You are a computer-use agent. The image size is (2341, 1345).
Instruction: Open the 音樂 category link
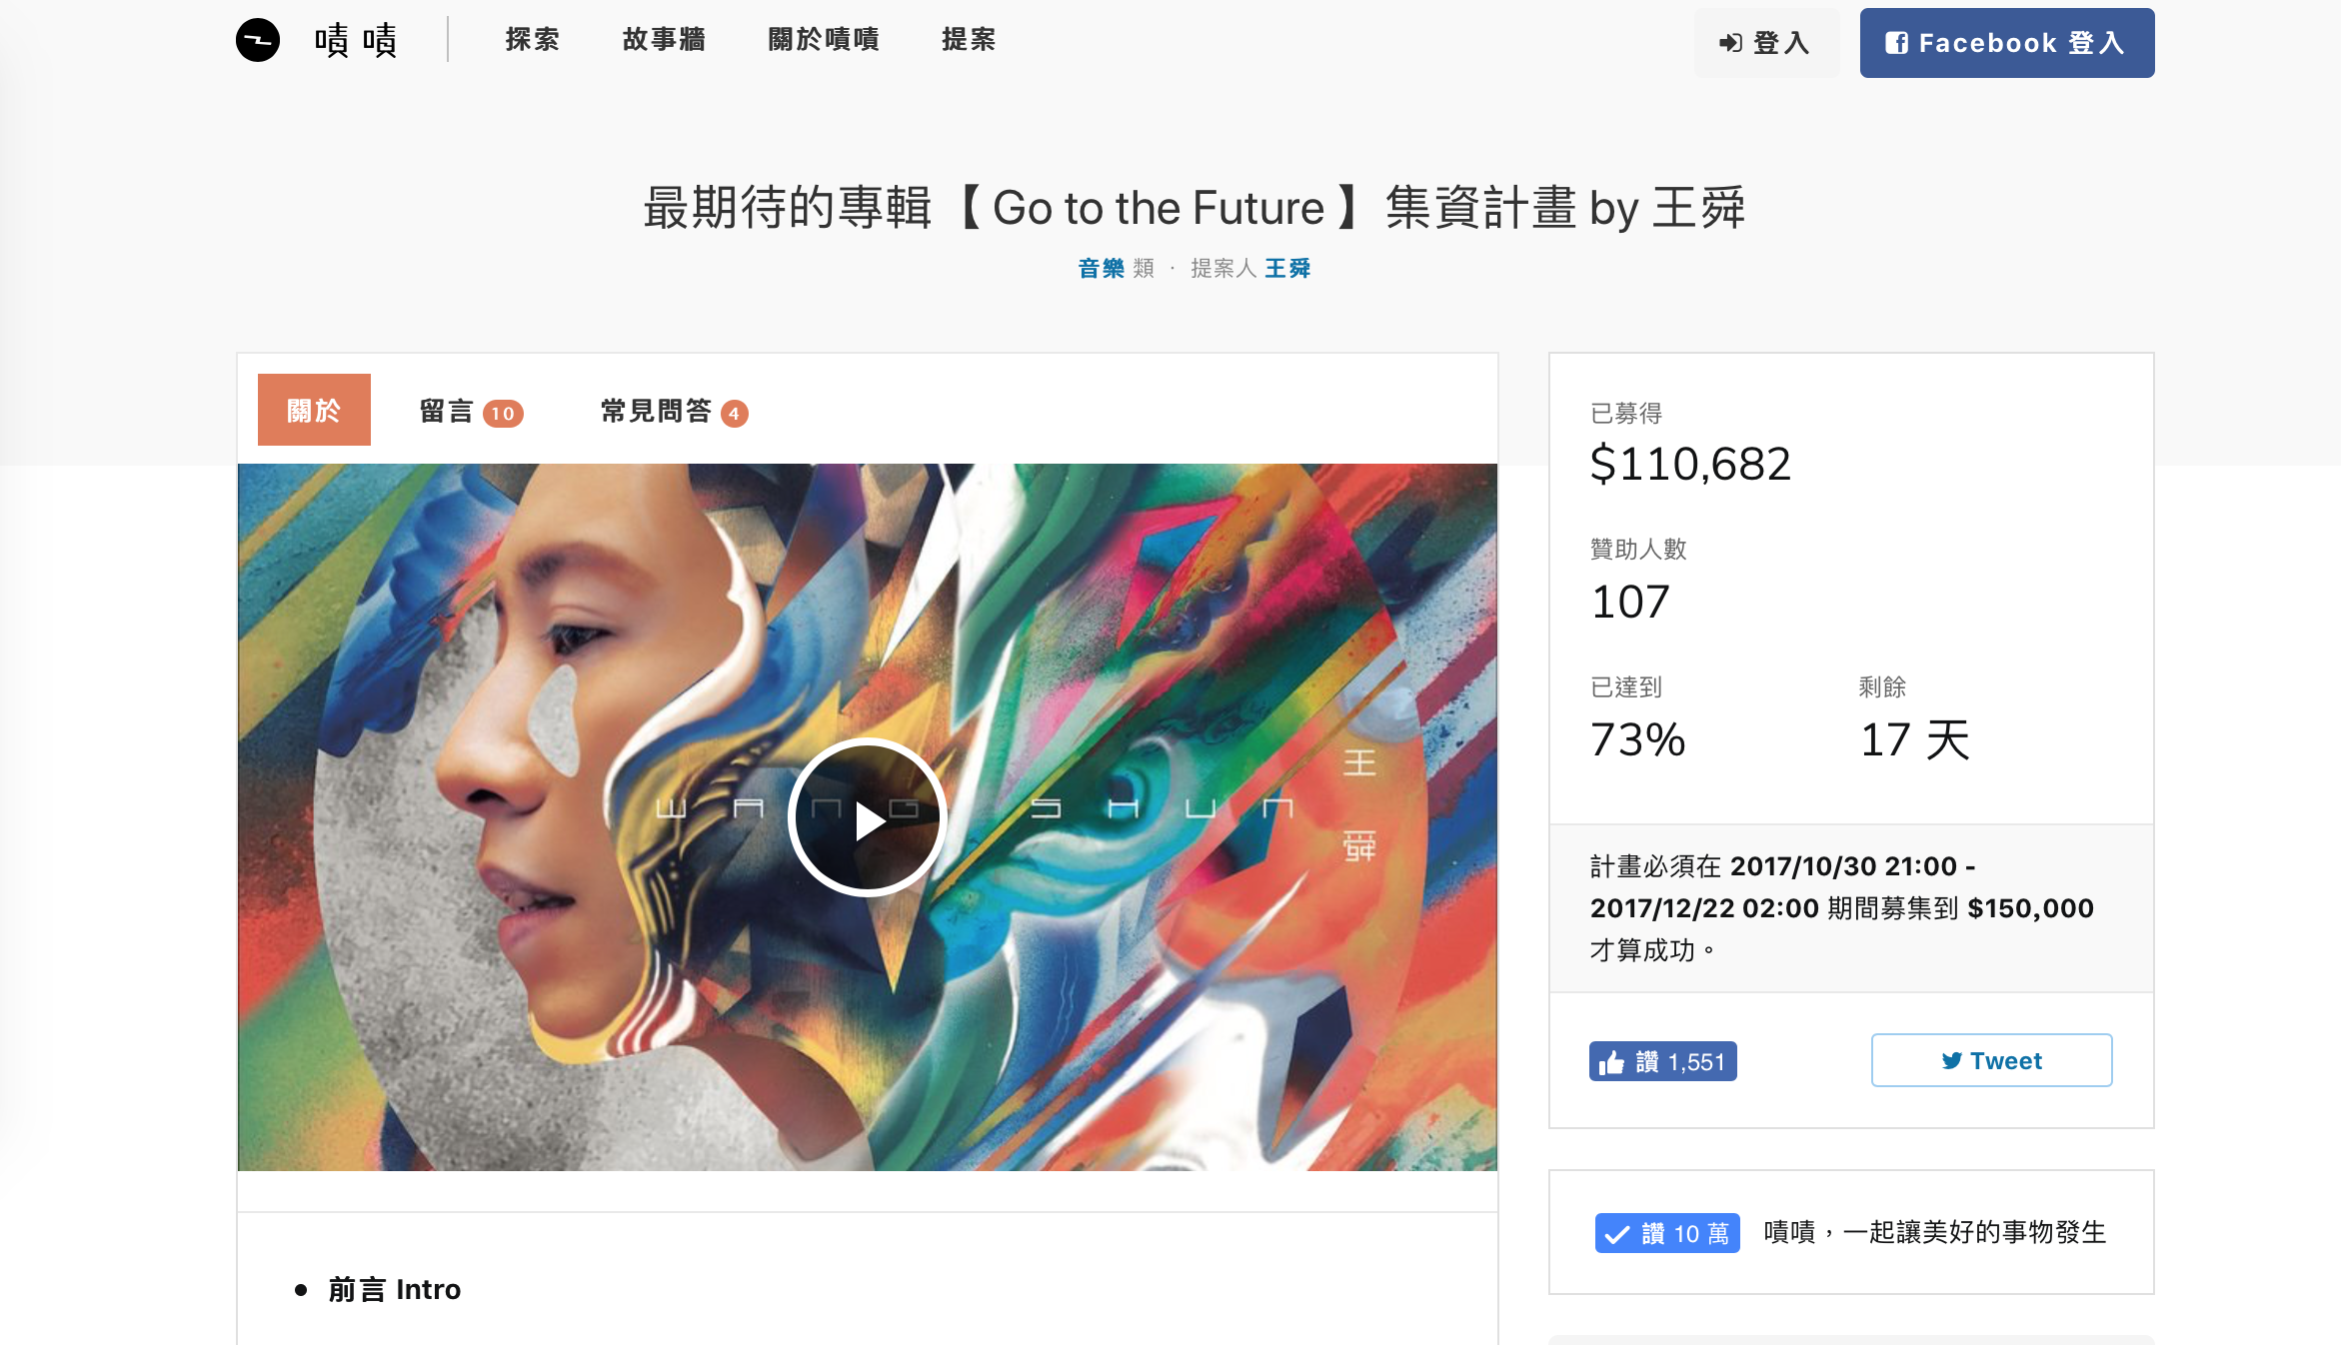[x=1102, y=268]
